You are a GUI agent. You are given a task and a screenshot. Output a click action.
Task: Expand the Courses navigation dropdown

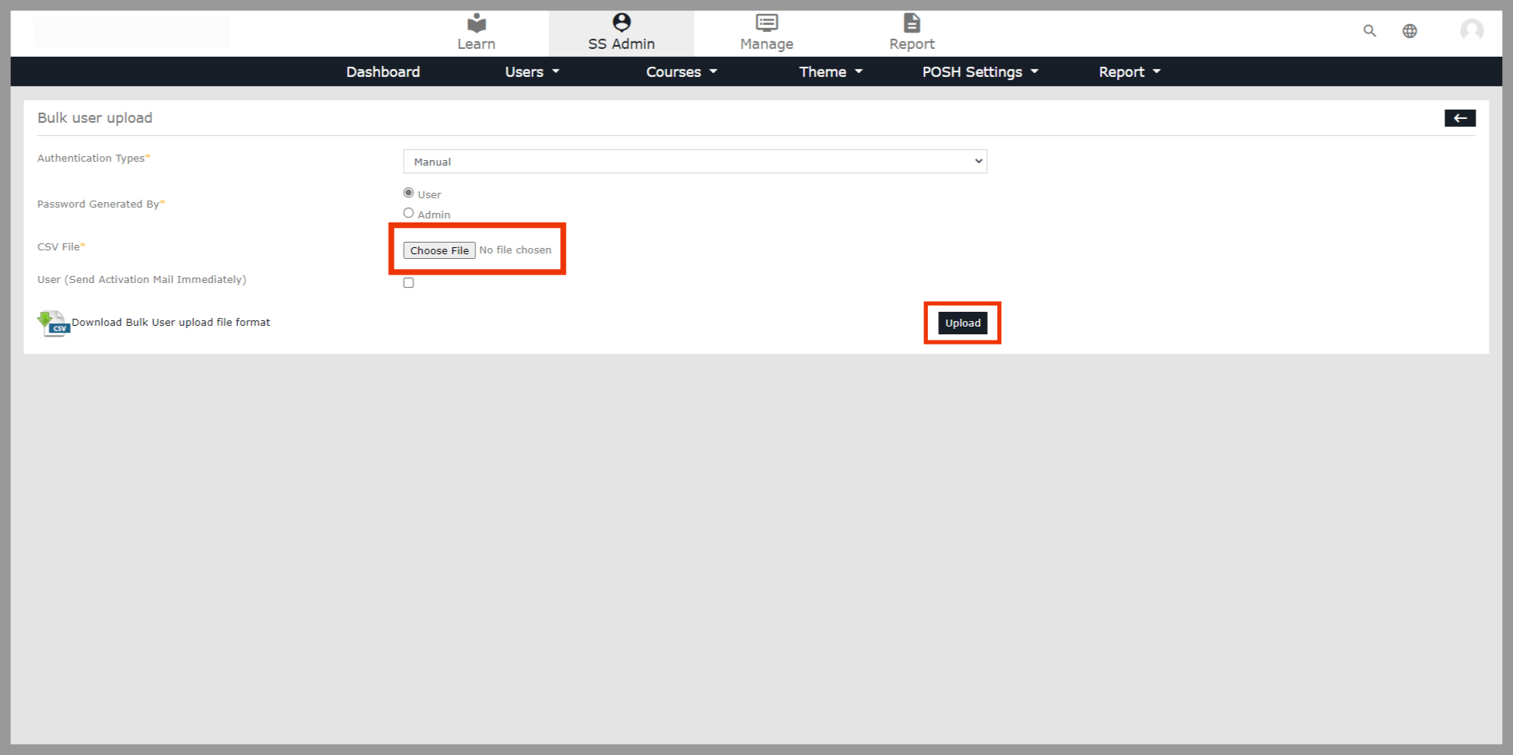click(x=681, y=72)
